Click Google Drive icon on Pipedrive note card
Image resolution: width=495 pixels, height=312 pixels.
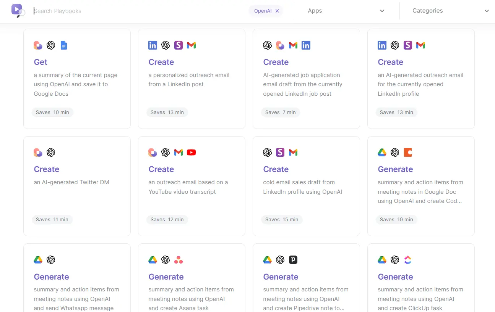point(267,260)
